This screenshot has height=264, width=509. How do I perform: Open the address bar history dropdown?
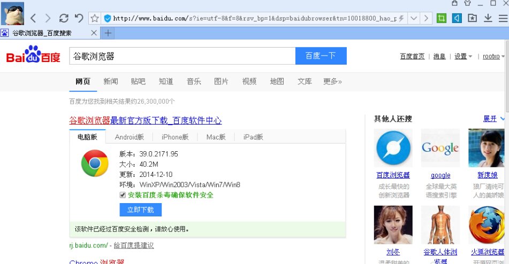(x=413, y=18)
